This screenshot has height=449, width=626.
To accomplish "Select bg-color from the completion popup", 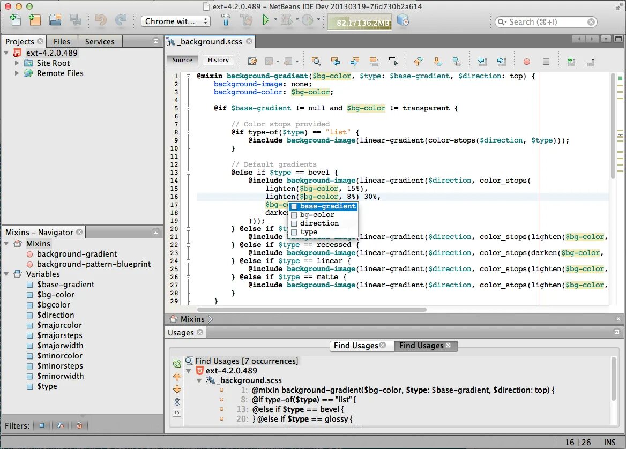I will coord(317,215).
